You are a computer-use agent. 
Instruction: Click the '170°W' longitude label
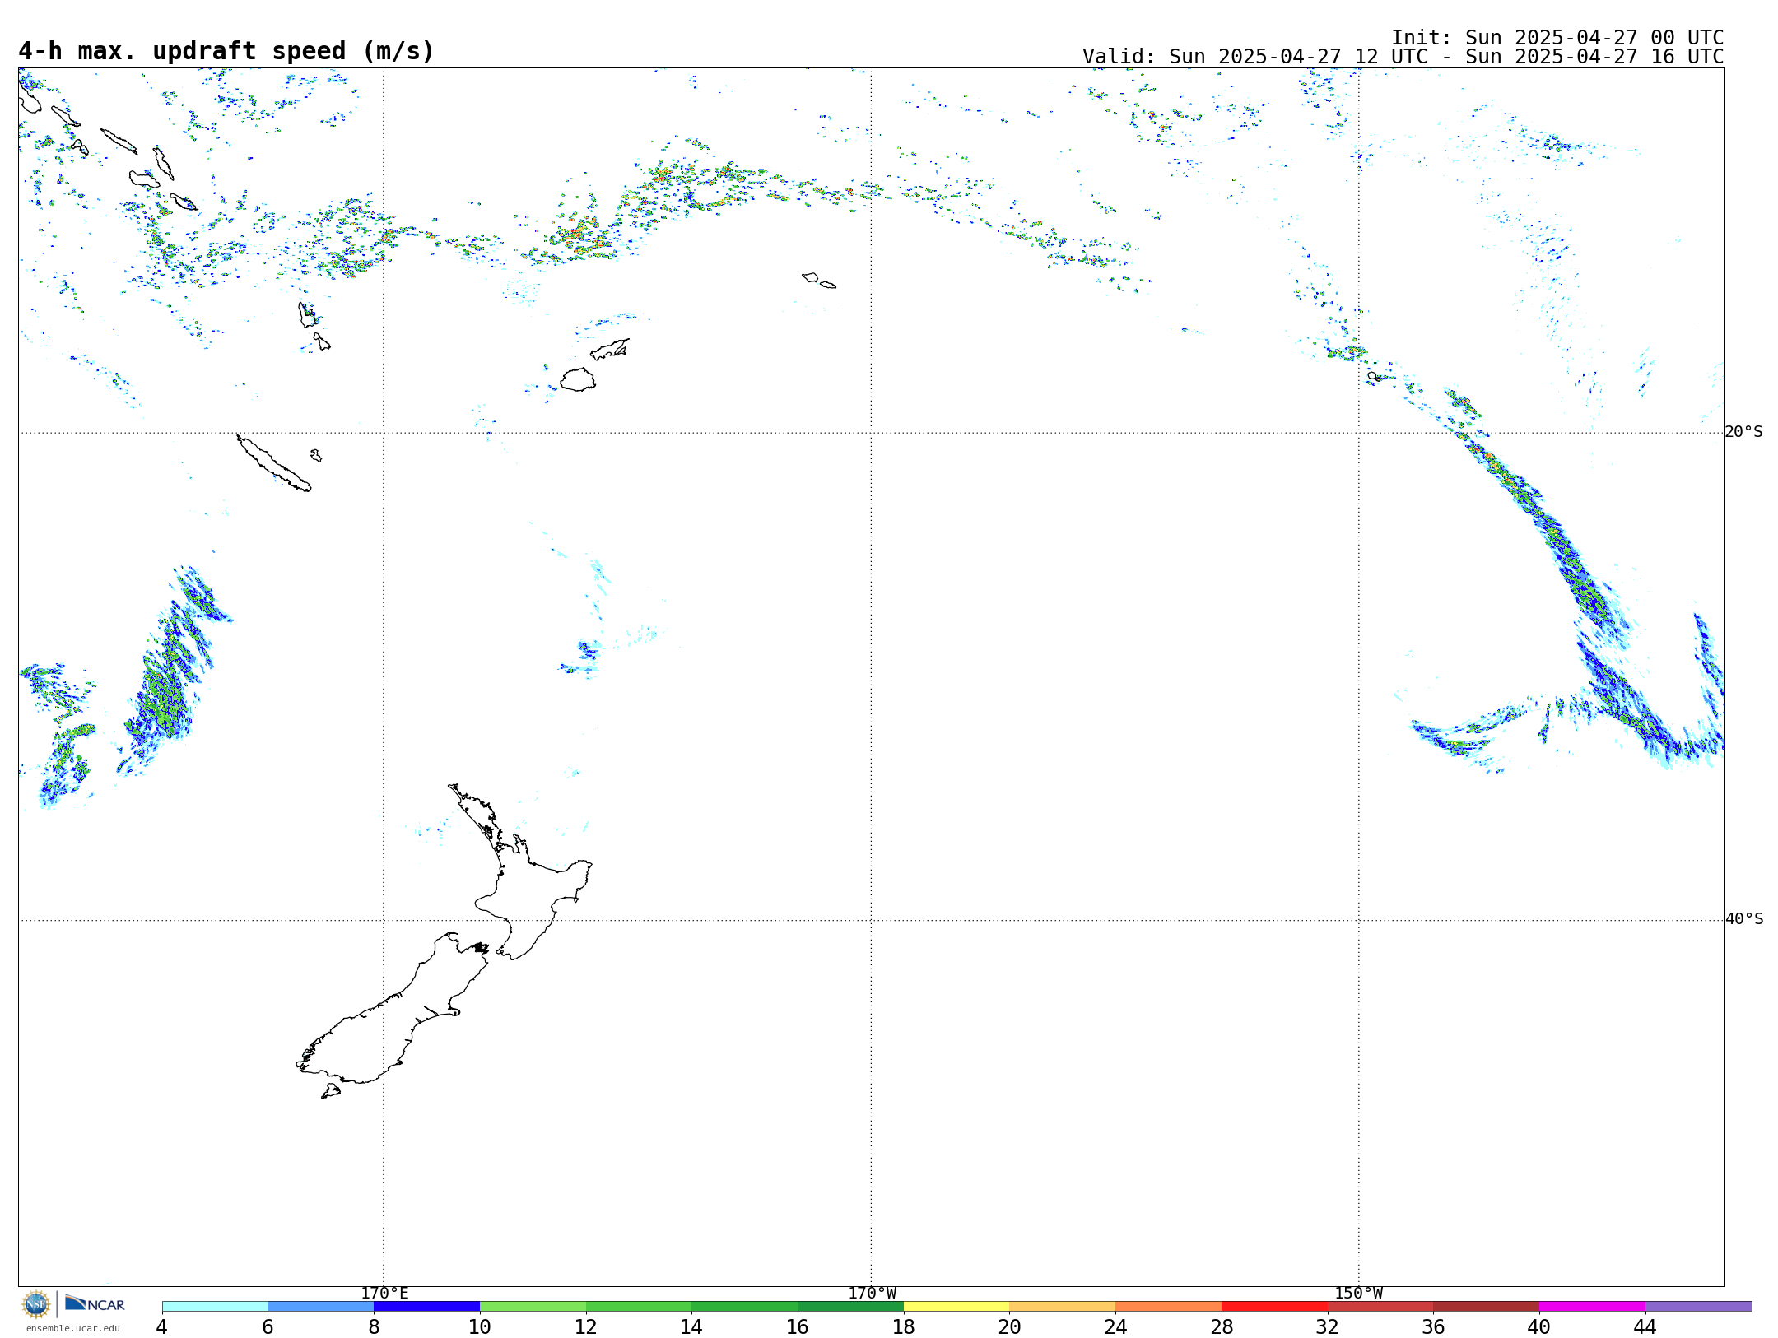click(872, 1294)
